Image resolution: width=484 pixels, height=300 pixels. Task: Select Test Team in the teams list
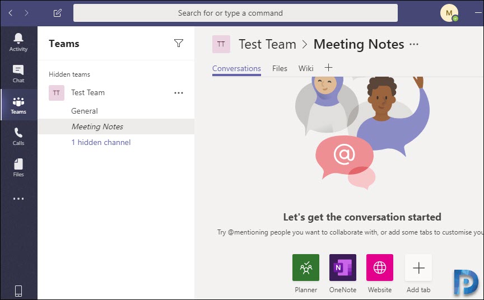tap(88, 92)
